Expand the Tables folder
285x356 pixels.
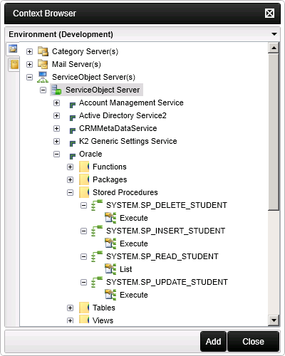tap(70, 308)
